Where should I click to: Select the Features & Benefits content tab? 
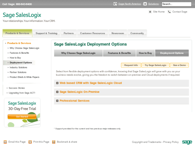pyautogui.click(x=119, y=53)
